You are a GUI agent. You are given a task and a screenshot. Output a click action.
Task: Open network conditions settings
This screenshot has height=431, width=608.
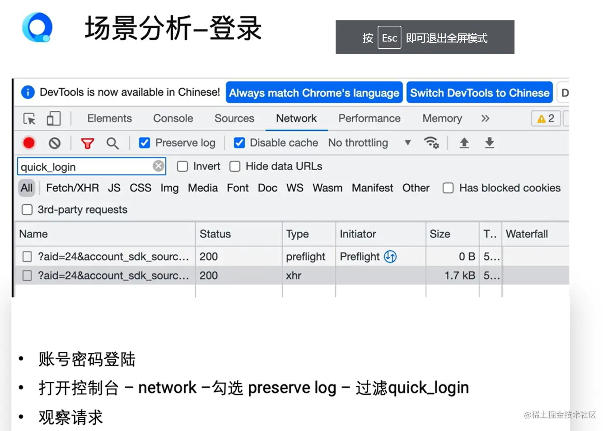432,143
